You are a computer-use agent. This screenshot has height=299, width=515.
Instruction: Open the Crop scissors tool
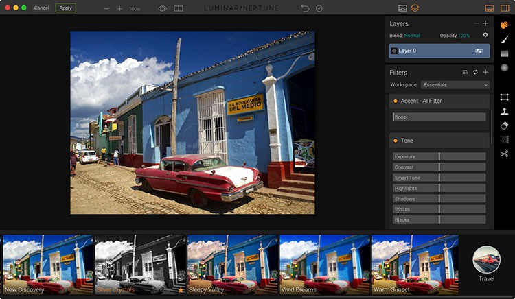coord(504,154)
